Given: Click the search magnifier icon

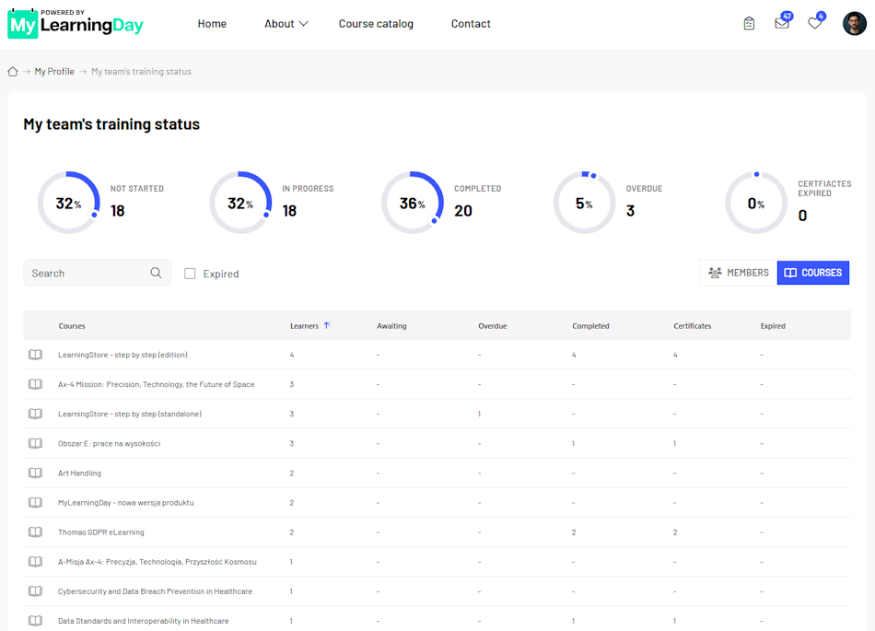Looking at the screenshot, I should click(156, 273).
